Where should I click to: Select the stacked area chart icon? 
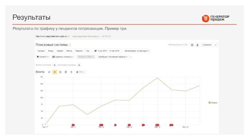coord(60,72)
